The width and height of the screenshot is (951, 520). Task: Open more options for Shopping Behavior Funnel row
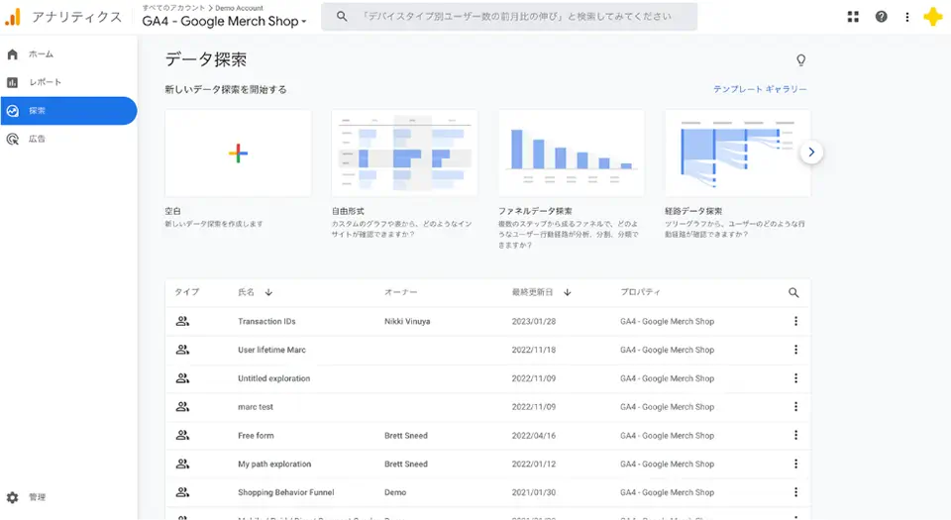(x=795, y=492)
